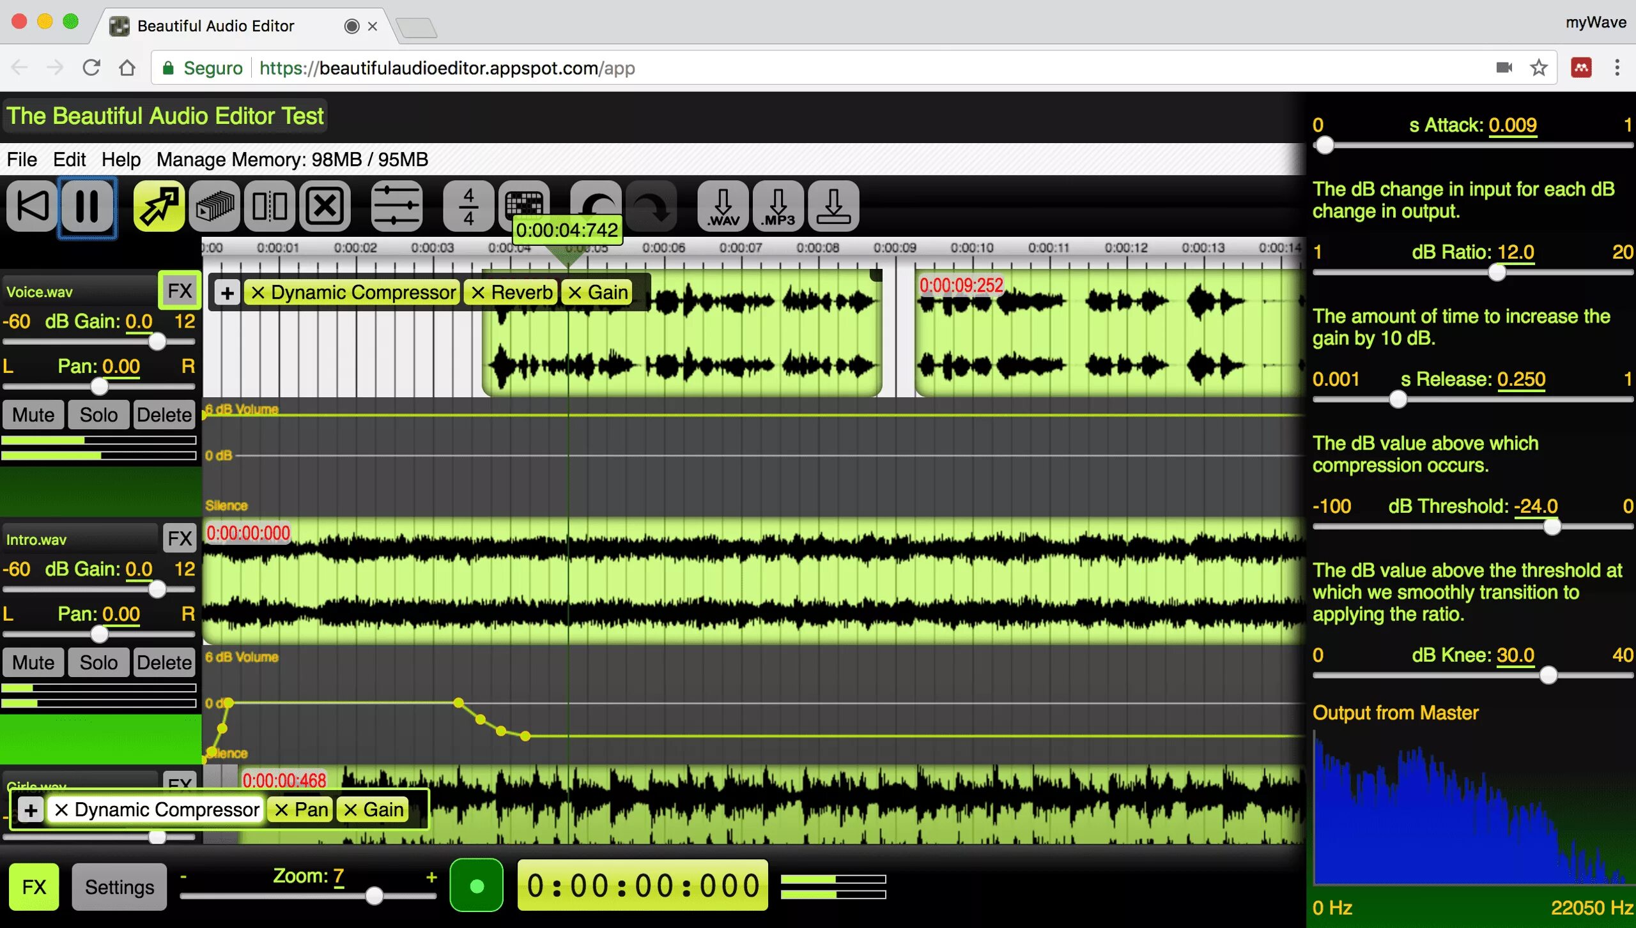The height and width of the screenshot is (928, 1636).
Task: Add effect with plus on Voice.wav
Action: [x=227, y=293]
